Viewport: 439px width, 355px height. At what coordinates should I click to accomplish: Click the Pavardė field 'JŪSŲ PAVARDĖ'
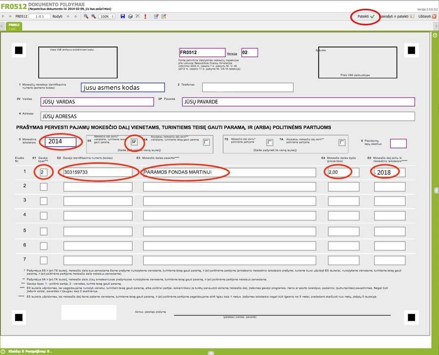pyautogui.click(x=299, y=101)
